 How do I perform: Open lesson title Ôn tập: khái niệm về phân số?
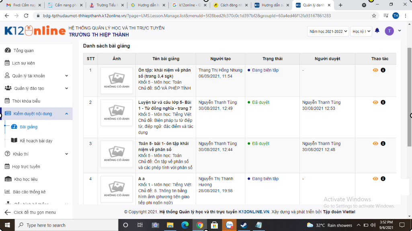tap(164, 73)
